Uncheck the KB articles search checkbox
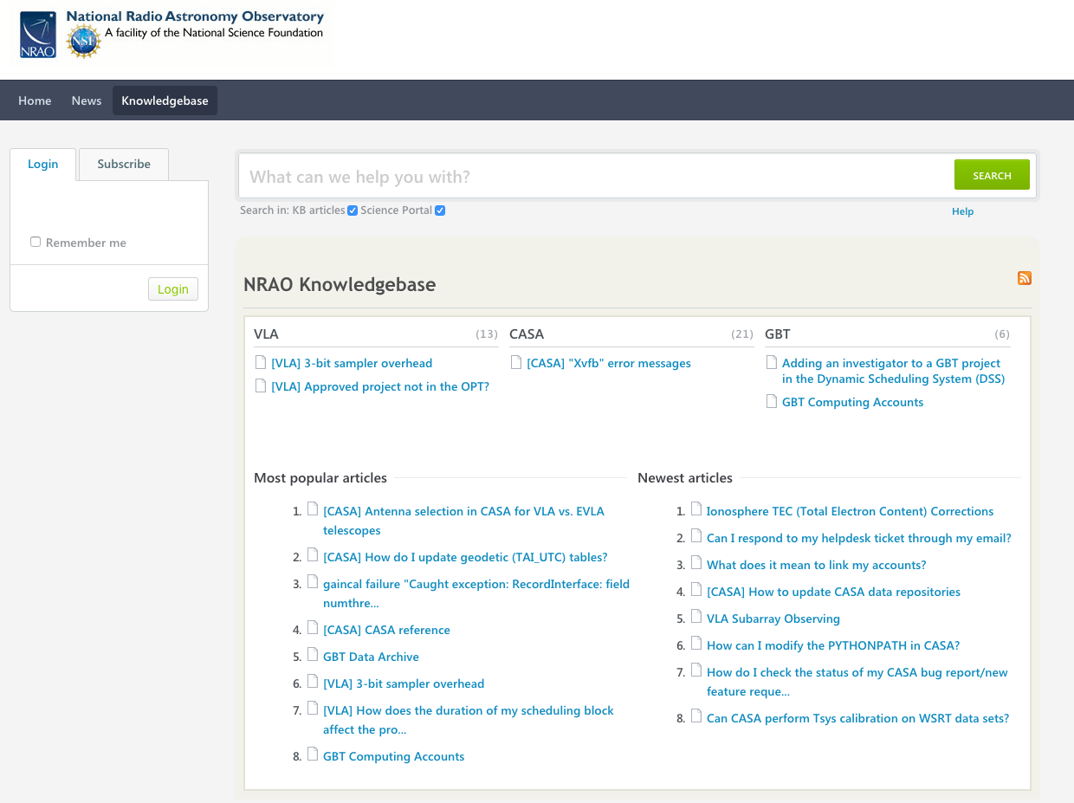1074x803 pixels. 353,210
